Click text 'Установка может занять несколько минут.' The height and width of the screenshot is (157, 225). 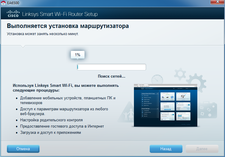pos(43,34)
